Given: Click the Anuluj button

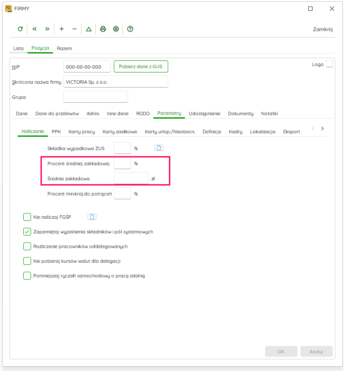Looking at the screenshot, I should 316,352.
